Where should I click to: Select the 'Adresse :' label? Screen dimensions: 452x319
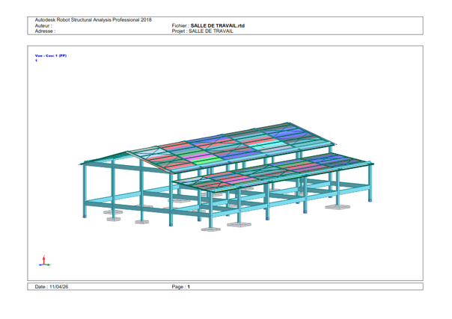(45, 31)
